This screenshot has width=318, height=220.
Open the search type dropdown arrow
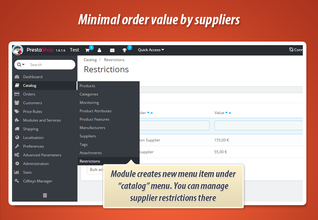[x=21, y=65]
